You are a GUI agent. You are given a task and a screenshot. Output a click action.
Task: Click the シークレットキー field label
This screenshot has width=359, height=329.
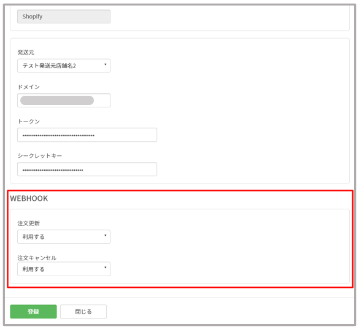coord(40,156)
